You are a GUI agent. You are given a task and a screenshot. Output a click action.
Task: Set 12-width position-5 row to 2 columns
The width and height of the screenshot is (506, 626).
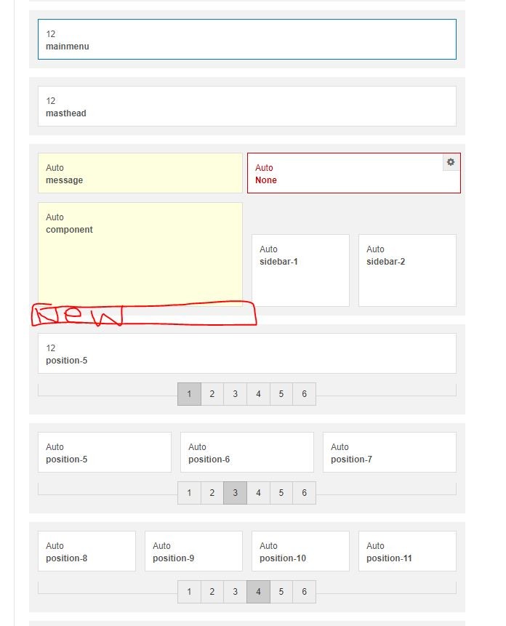tap(212, 394)
